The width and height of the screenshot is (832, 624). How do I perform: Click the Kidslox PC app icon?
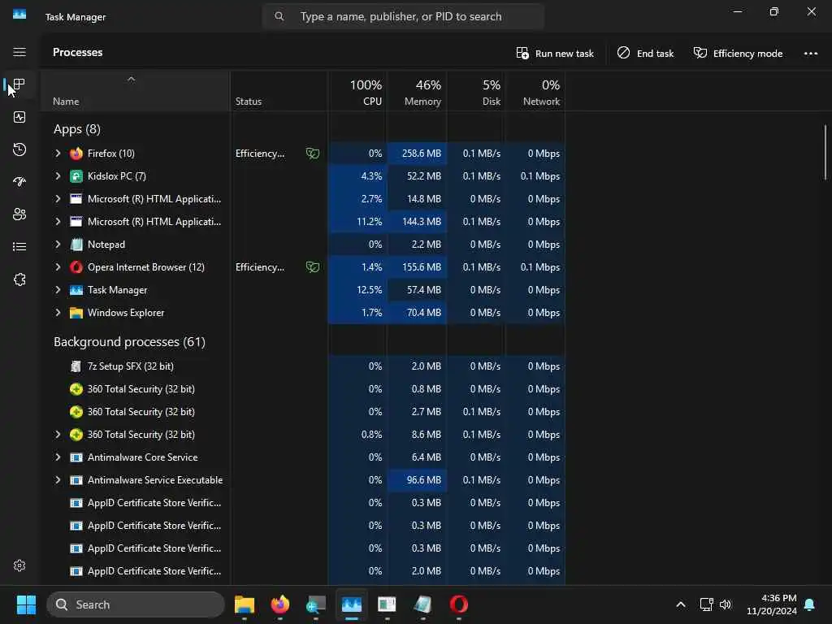[x=76, y=176]
